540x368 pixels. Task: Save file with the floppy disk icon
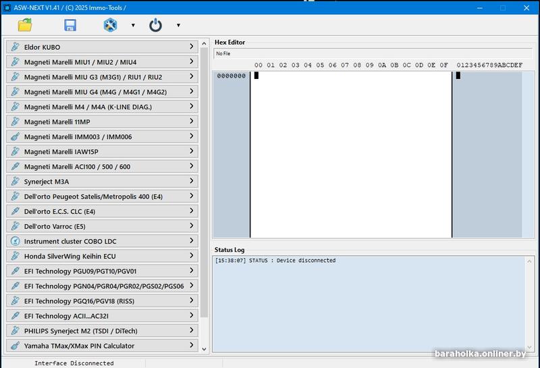pyautogui.click(x=70, y=25)
